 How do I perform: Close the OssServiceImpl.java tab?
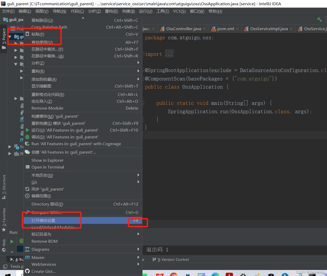click(x=291, y=29)
